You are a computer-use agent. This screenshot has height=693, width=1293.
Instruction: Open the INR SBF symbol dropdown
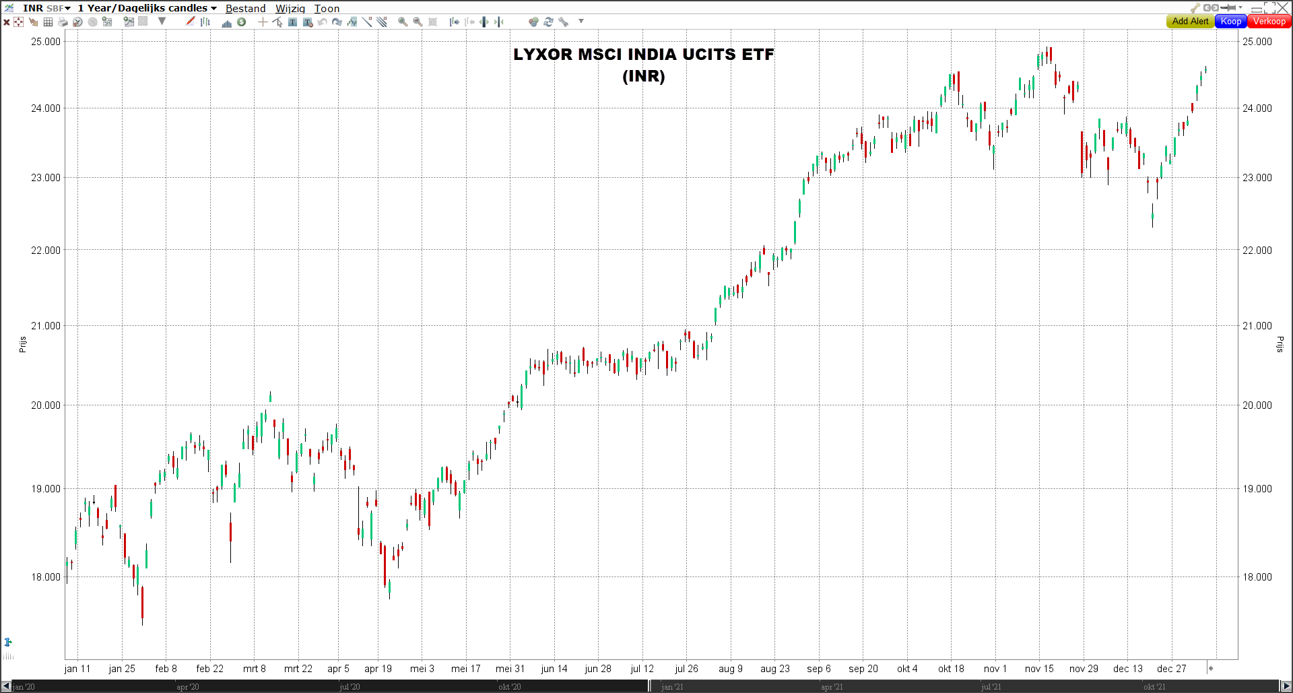(46, 8)
